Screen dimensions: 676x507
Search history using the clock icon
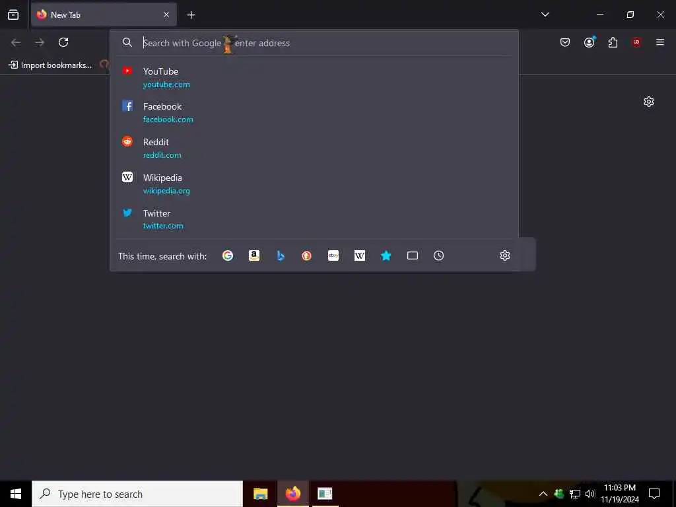tap(438, 255)
